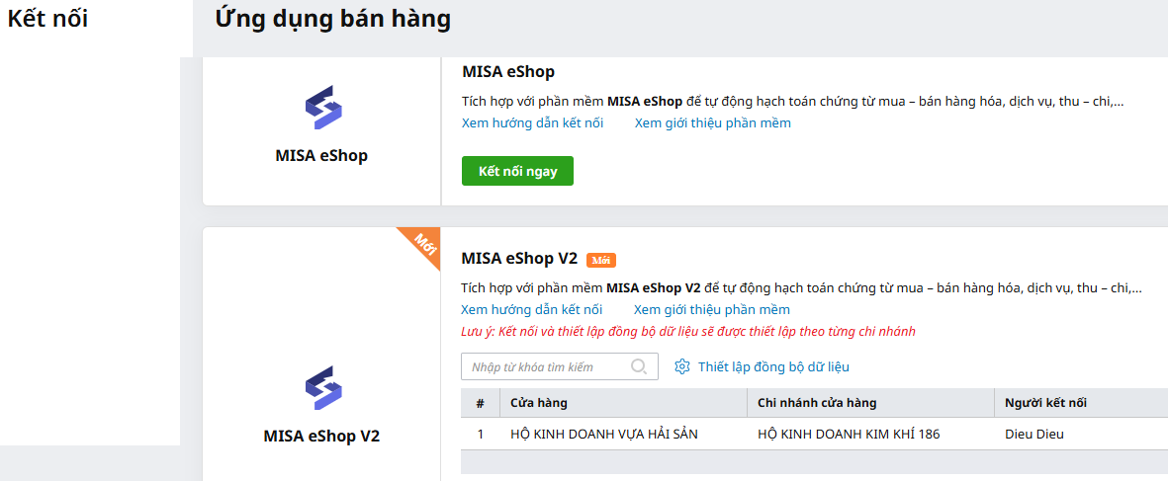Click the orange Mới badge next to MISA eShop V2
The height and width of the screenshot is (481, 1168).
[x=601, y=260]
